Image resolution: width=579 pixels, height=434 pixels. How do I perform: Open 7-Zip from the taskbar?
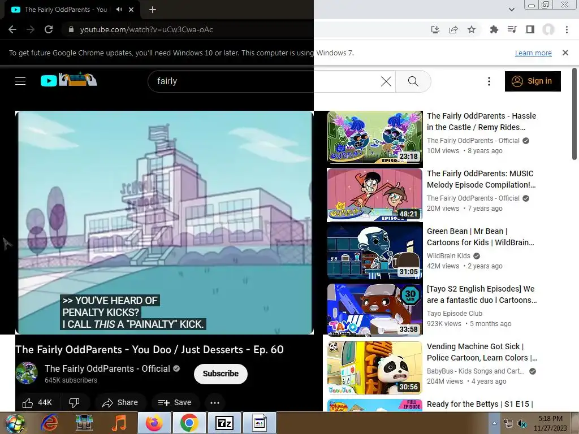(x=224, y=423)
